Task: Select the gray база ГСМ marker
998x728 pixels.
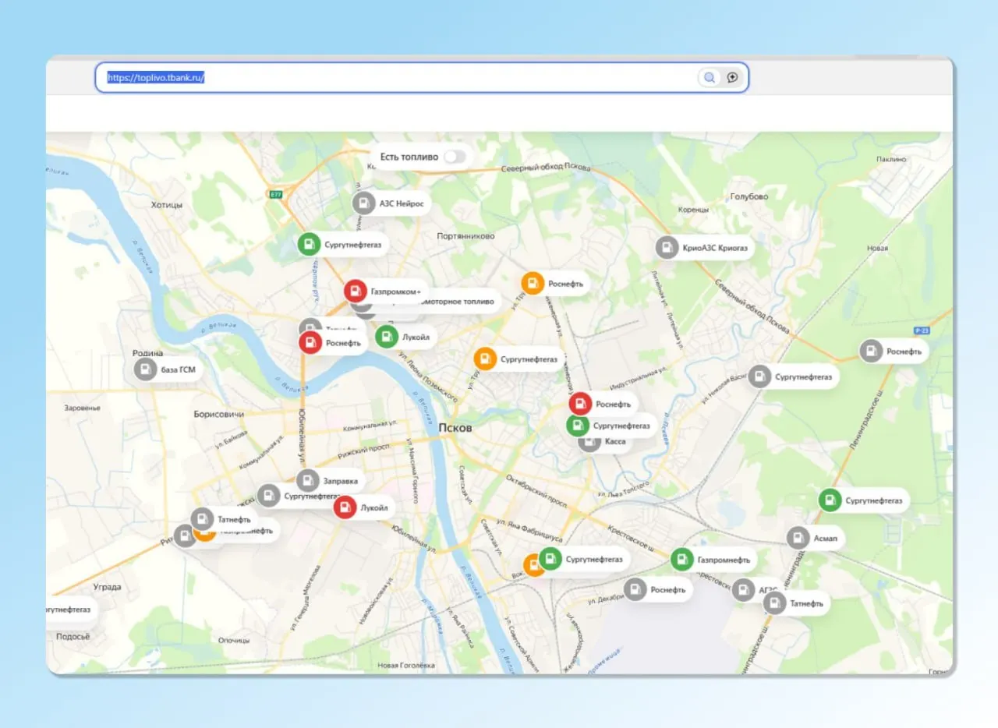Action: coord(145,369)
